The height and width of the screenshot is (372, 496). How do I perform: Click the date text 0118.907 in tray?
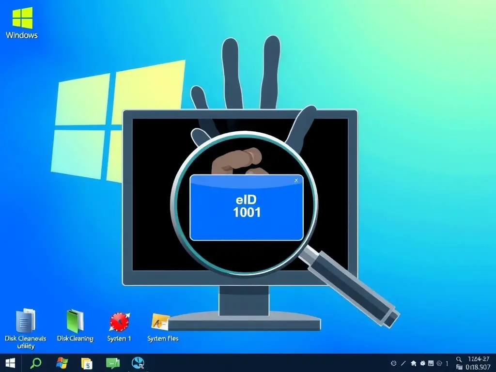(x=478, y=367)
